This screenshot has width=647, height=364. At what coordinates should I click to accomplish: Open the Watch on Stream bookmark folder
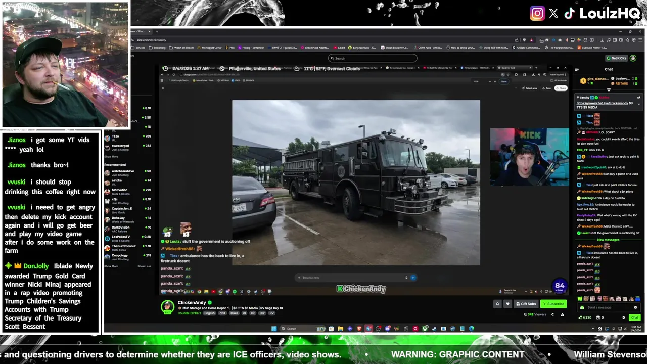pyautogui.click(x=181, y=48)
